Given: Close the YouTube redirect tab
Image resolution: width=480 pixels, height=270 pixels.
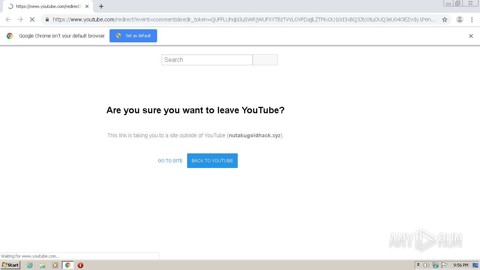Looking at the screenshot, I should [87, 6].
